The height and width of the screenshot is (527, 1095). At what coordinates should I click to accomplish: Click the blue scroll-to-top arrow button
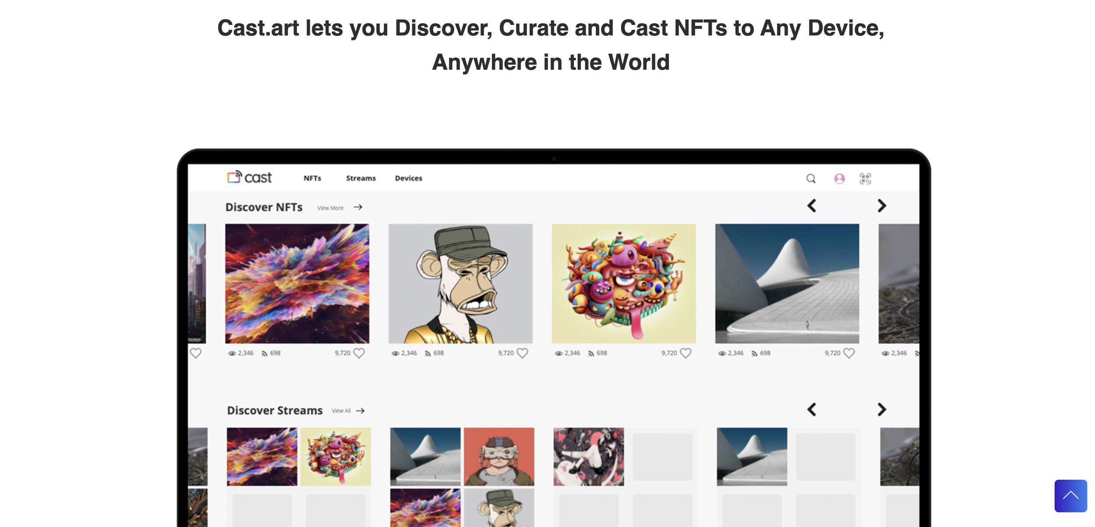coord(1070,496)
